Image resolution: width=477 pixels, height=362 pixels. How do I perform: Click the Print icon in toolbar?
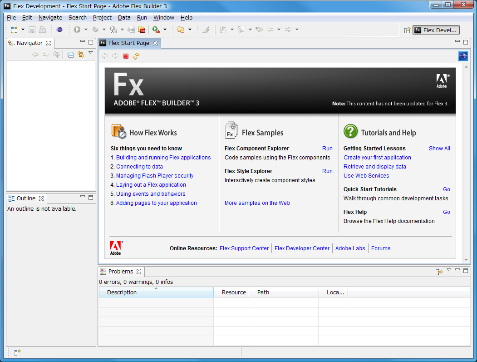point(43,30)
